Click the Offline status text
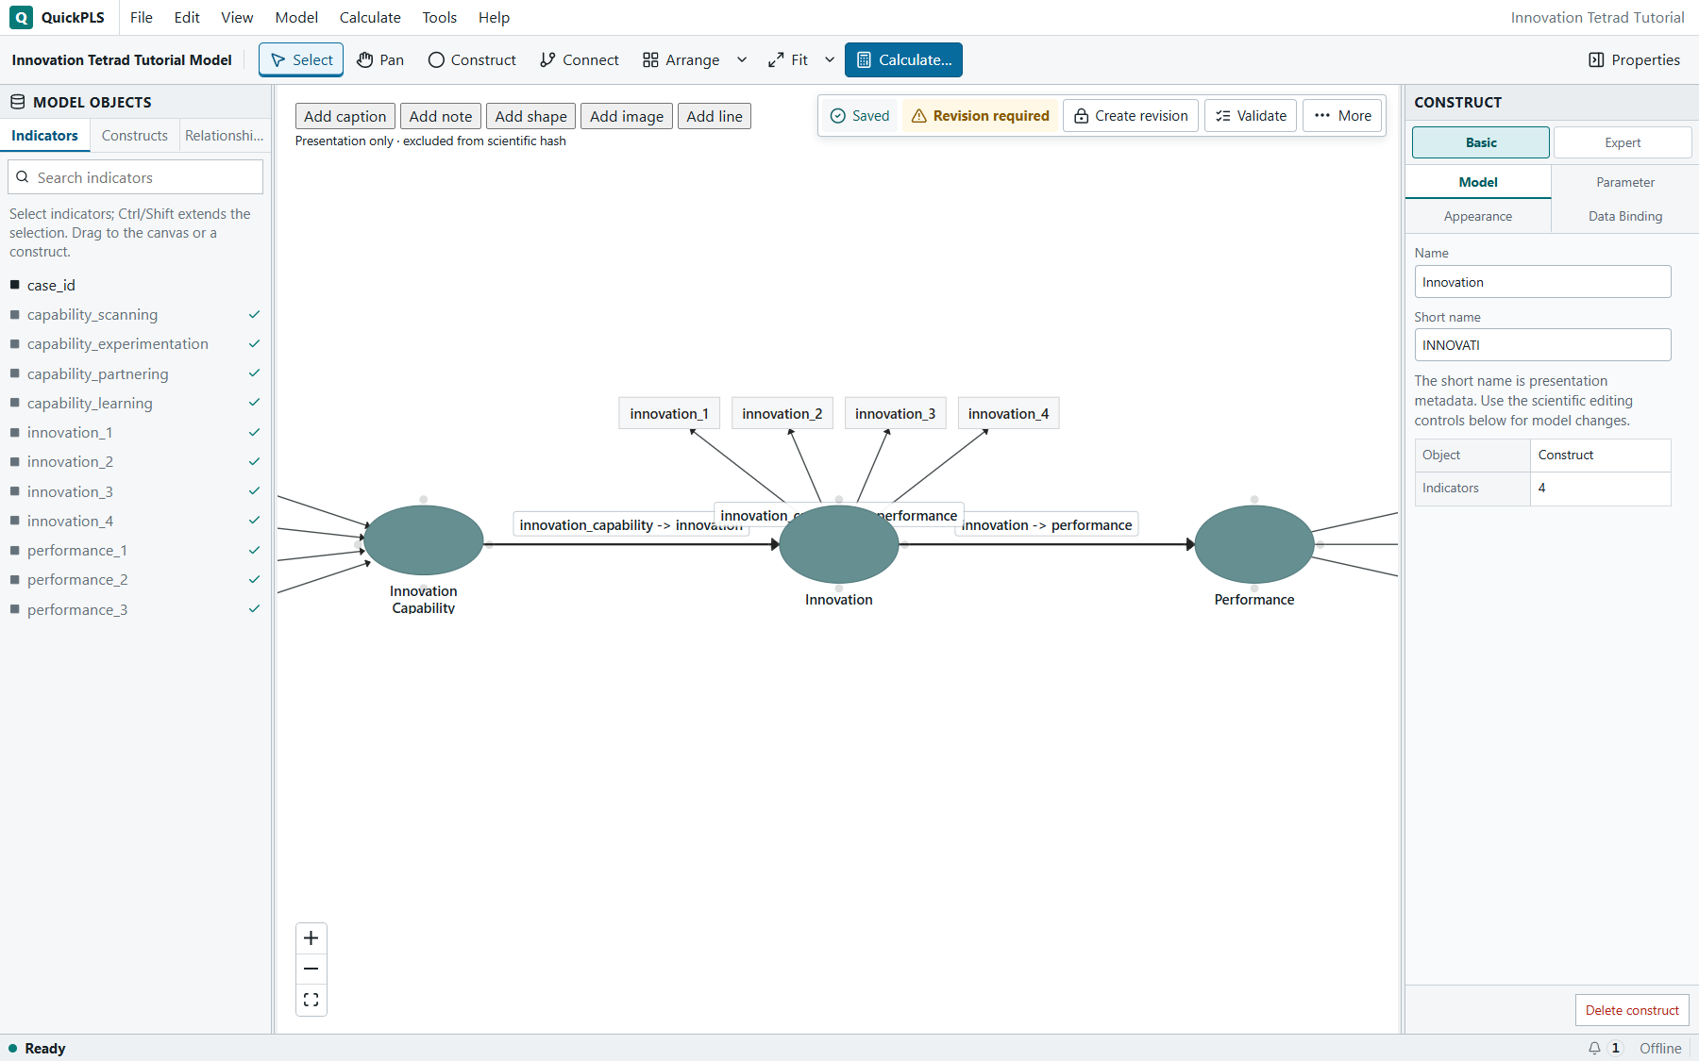The height and width of the screenshot is (1061, 1699). point(1660,1048)
